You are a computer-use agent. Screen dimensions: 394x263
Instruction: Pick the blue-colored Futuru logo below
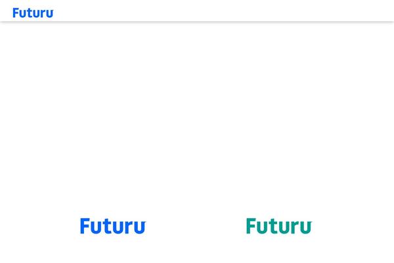pyautogui.click(x=113, y=226)
